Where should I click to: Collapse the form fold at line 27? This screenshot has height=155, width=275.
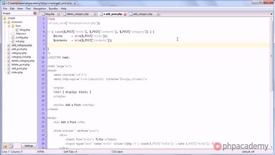pos(46,131)
